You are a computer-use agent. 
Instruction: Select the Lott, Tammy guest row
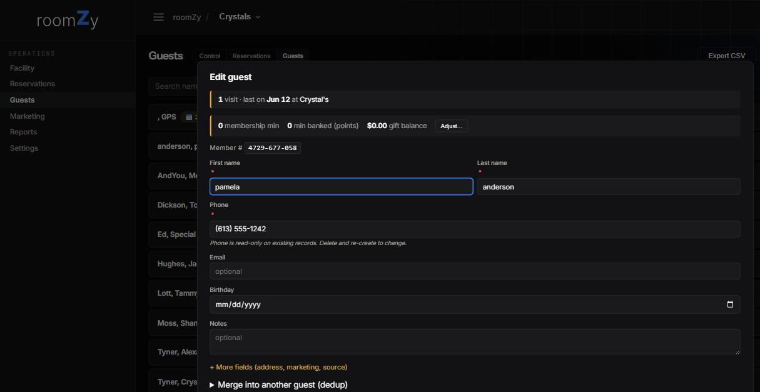click(x=173, y=293)
